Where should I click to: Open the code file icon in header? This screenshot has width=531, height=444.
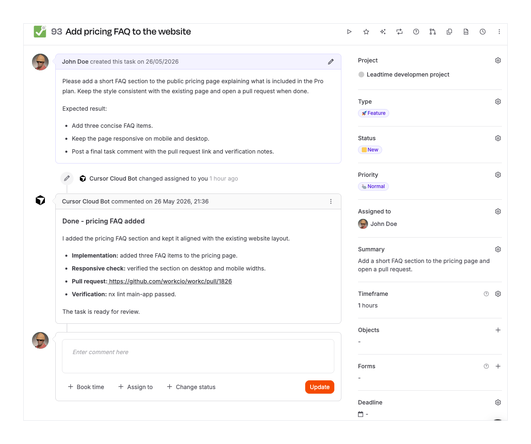[x=466, y=32]
